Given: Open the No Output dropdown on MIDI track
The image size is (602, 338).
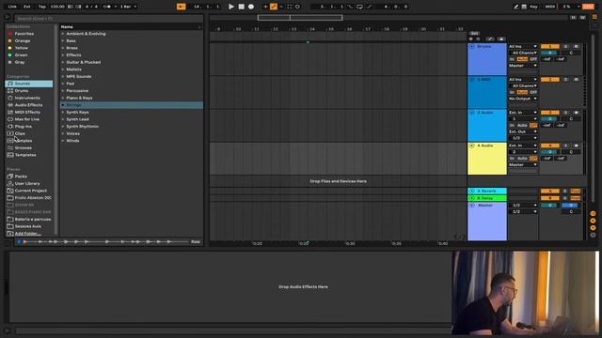Looking at the screenshot, I should (x=523, y=99).
